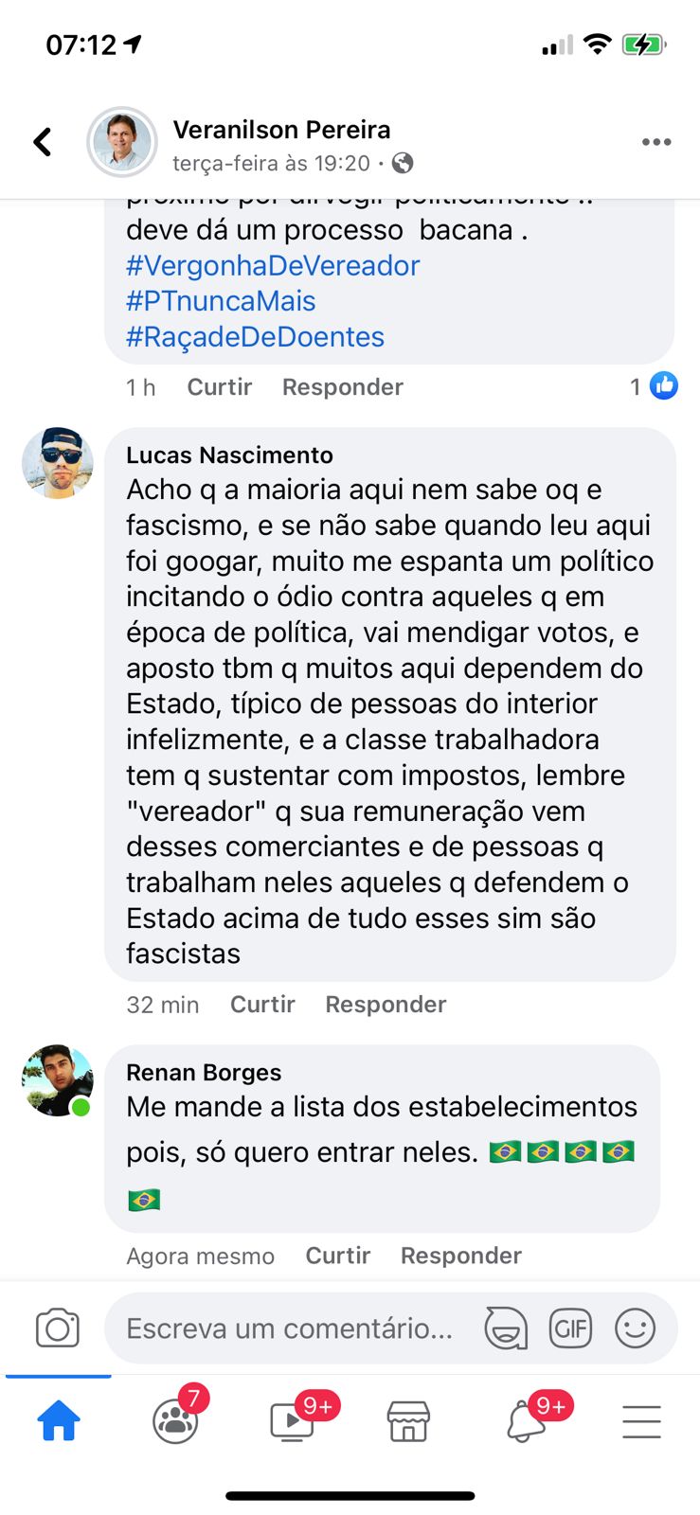Like Lucas Nascimento's comment with Curtir
This screenshot has height=1515, width=700.
pyautogui.click(x=262, y=1005)
